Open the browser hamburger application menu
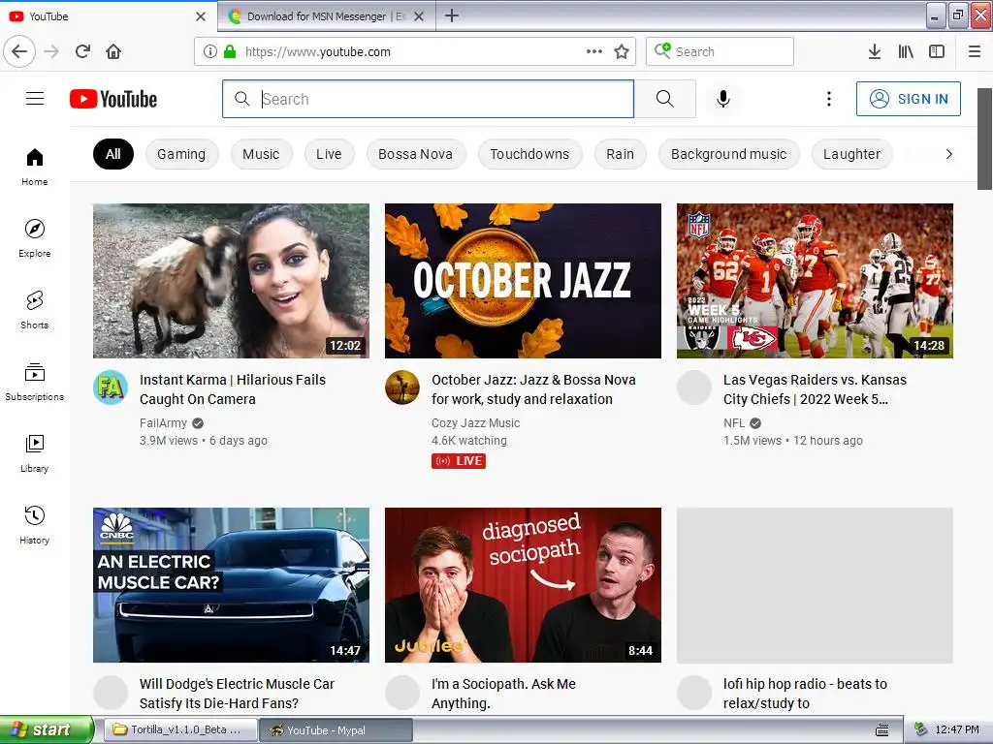Viewport: 993px width, 744px height. point(975,51)
